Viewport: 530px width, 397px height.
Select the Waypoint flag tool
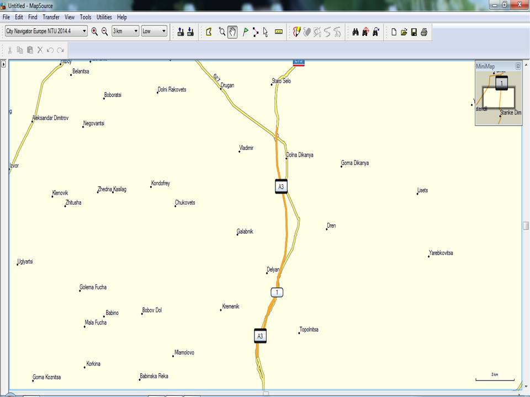[x=245, y=31]
